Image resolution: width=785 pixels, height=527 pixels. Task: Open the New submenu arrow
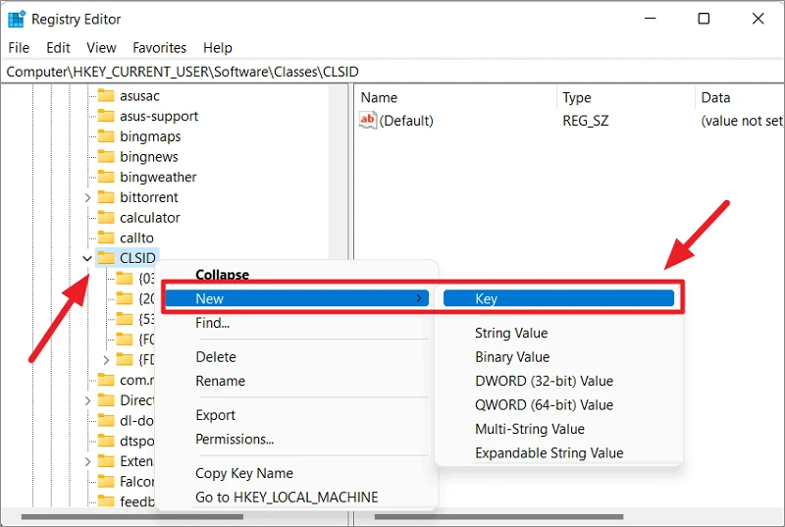(419, 298)
